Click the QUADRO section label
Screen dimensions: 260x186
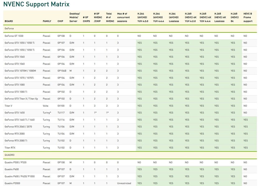pyautogui.click(x=9, y=155)
